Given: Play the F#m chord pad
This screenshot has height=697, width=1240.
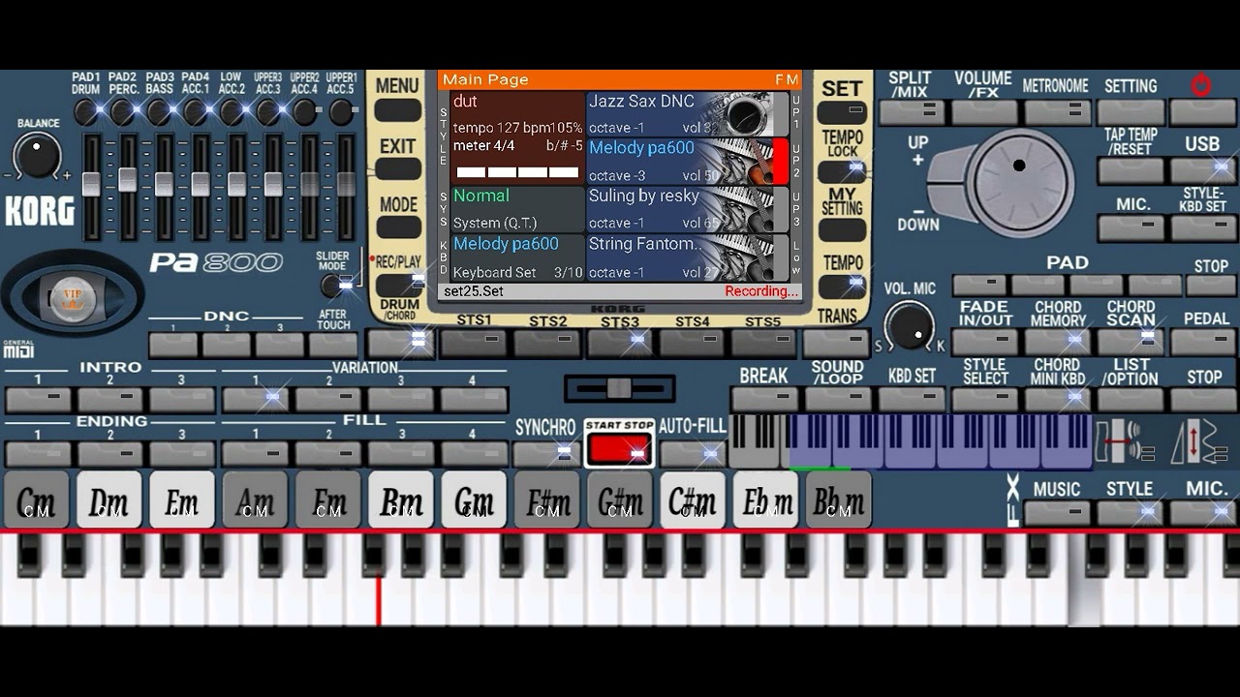Looking at the screenshot, I should (547, 500).
